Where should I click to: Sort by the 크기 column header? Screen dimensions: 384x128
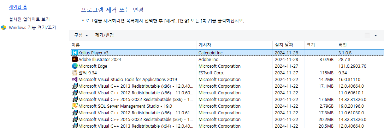coord(320,45)
